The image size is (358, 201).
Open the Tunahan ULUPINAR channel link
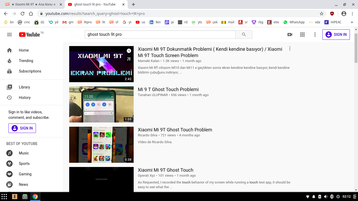(153, 95)
